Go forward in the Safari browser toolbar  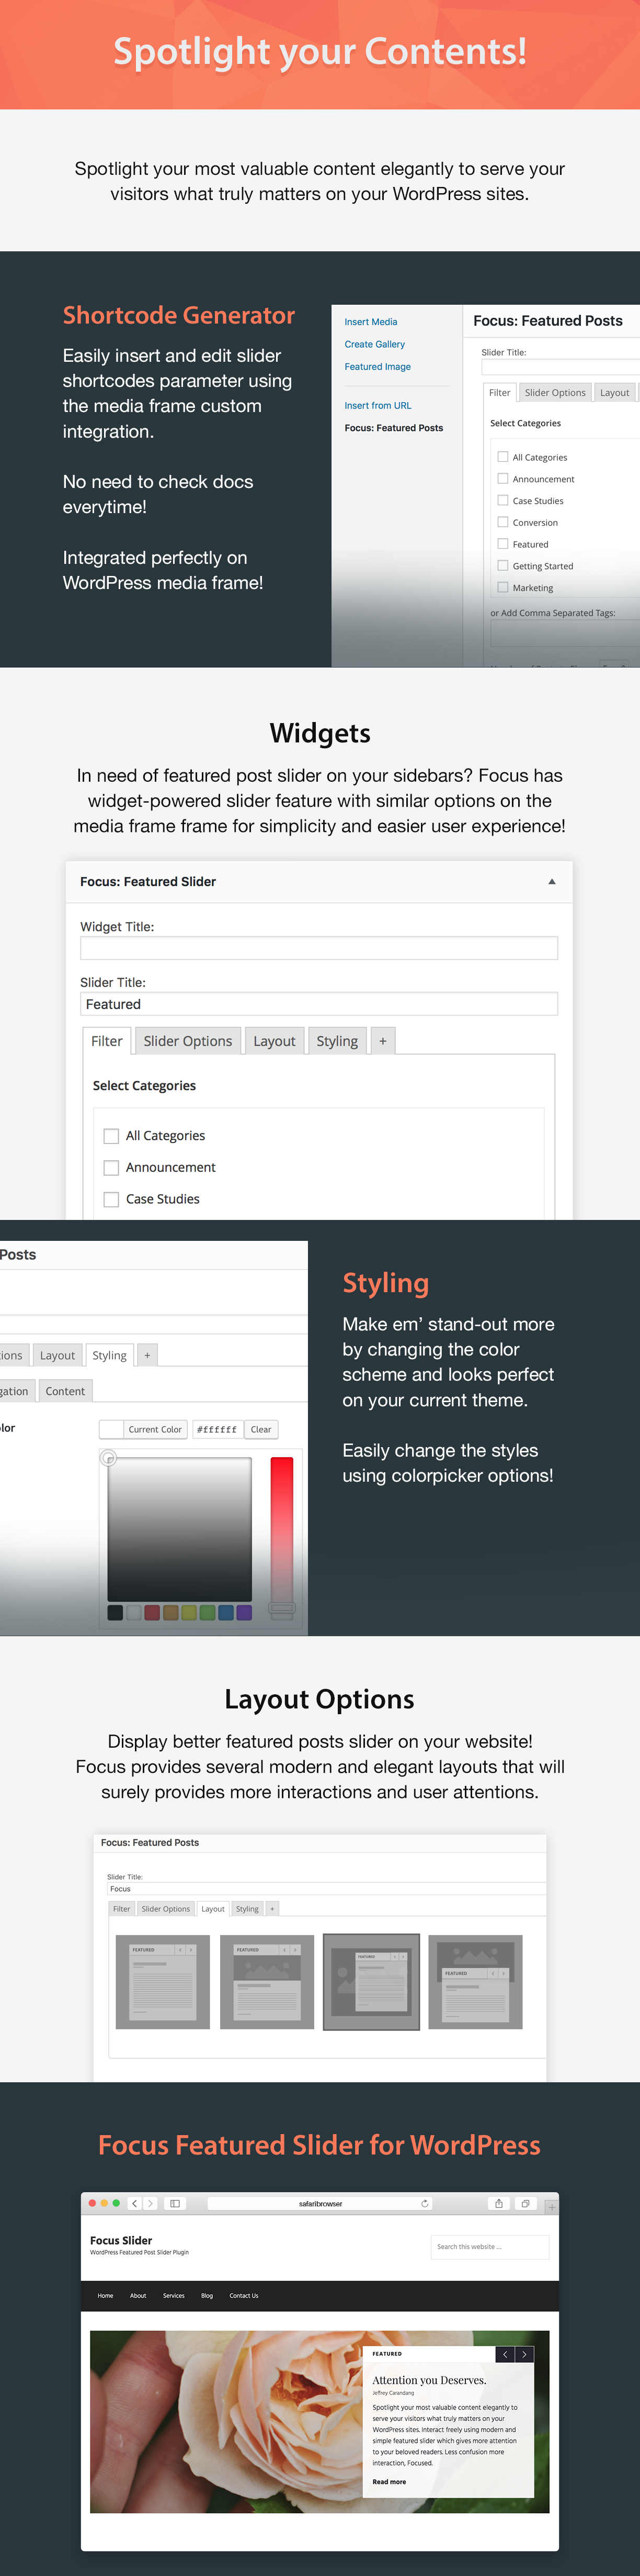(x=151, y=2203)
